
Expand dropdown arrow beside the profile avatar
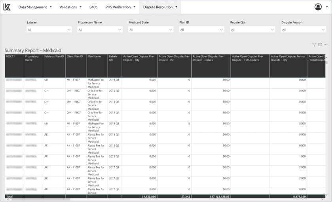click(327, 7)
